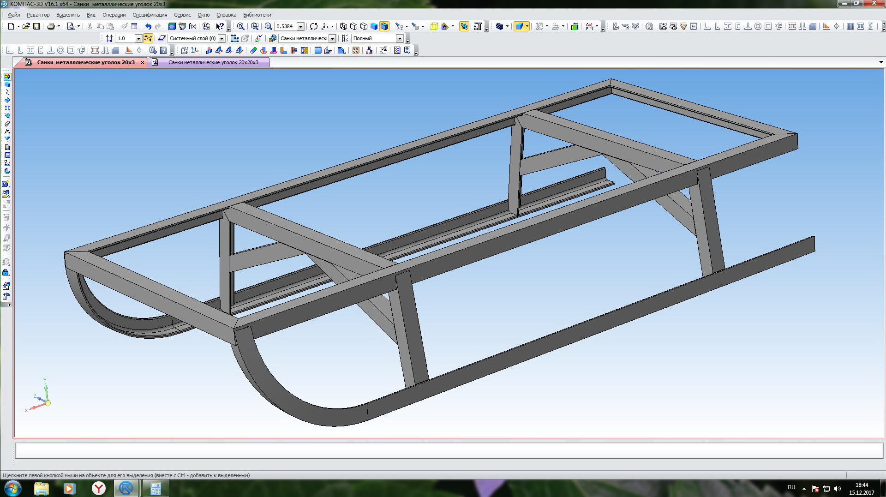Viewport: 886px width, 497px height.
Task: Open the Справка menu
Action: click(226, 15)
